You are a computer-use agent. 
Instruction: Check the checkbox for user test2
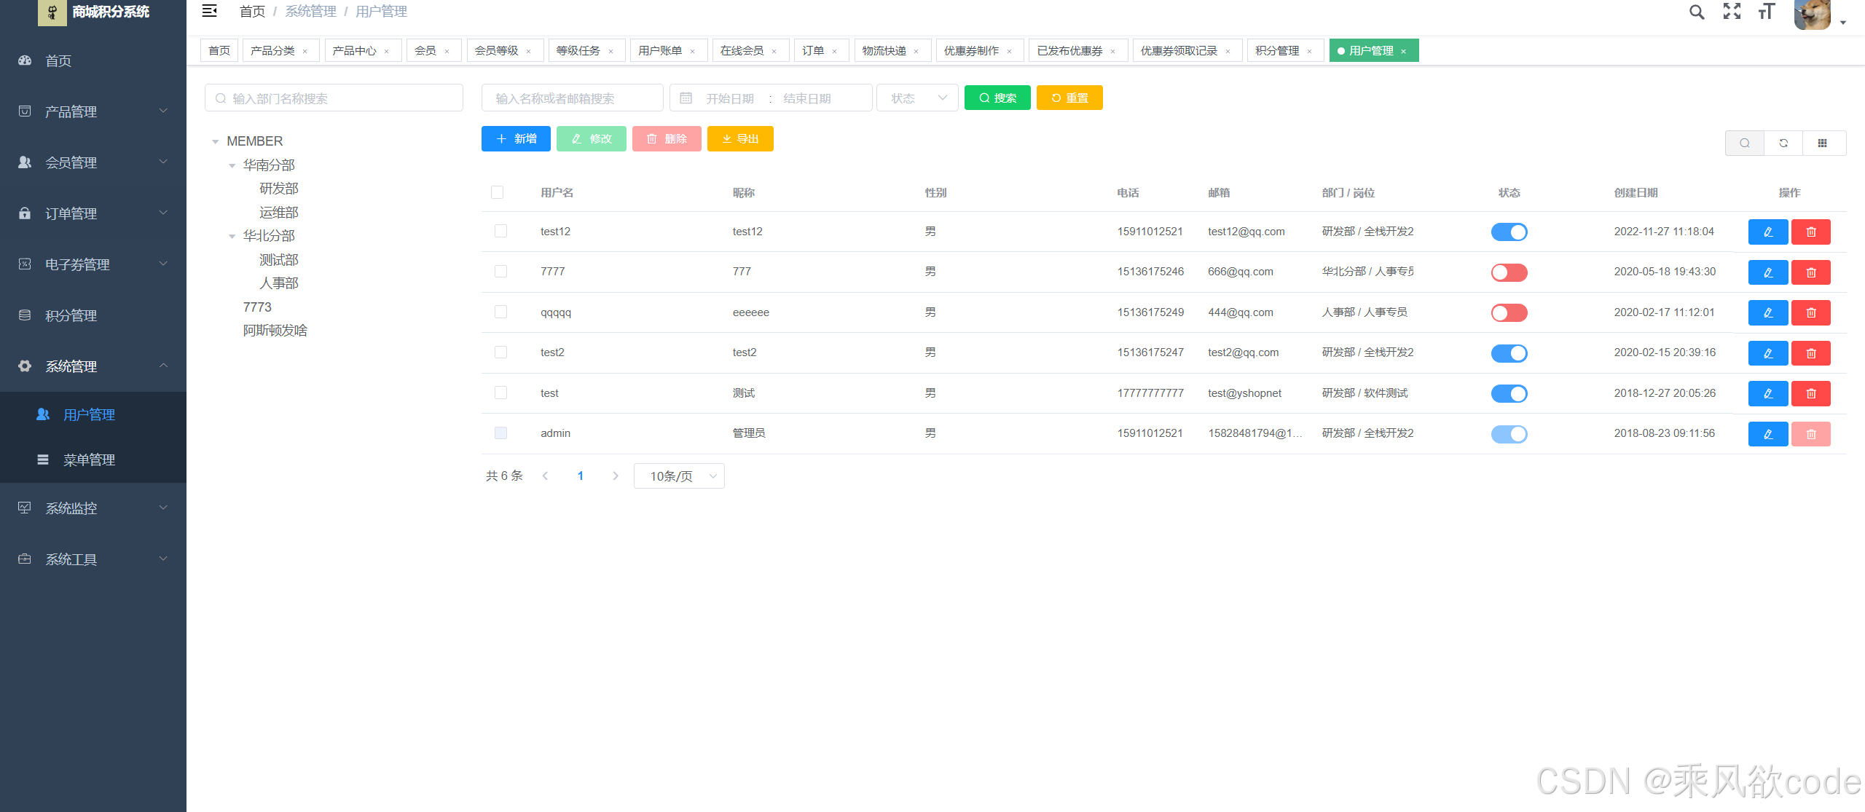click(x=500, y=352)
